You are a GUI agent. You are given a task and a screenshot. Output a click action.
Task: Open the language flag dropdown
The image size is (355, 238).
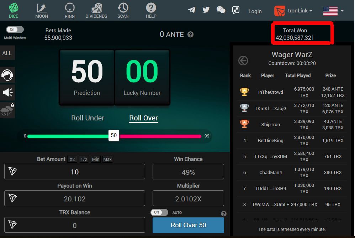point(333,11)
